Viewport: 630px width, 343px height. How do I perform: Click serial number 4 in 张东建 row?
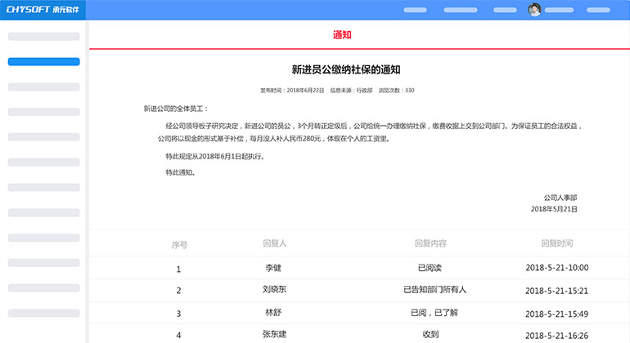[178, 335]
